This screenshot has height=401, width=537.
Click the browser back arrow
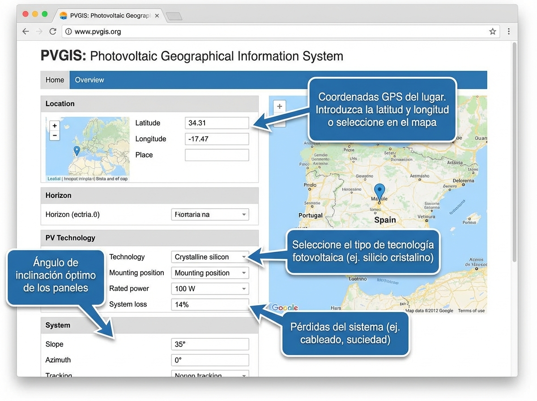26,31
